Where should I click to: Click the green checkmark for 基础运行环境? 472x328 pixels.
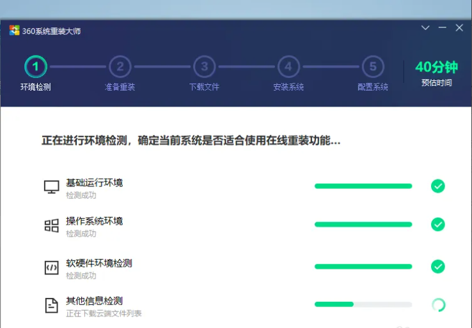pos(437,186)
